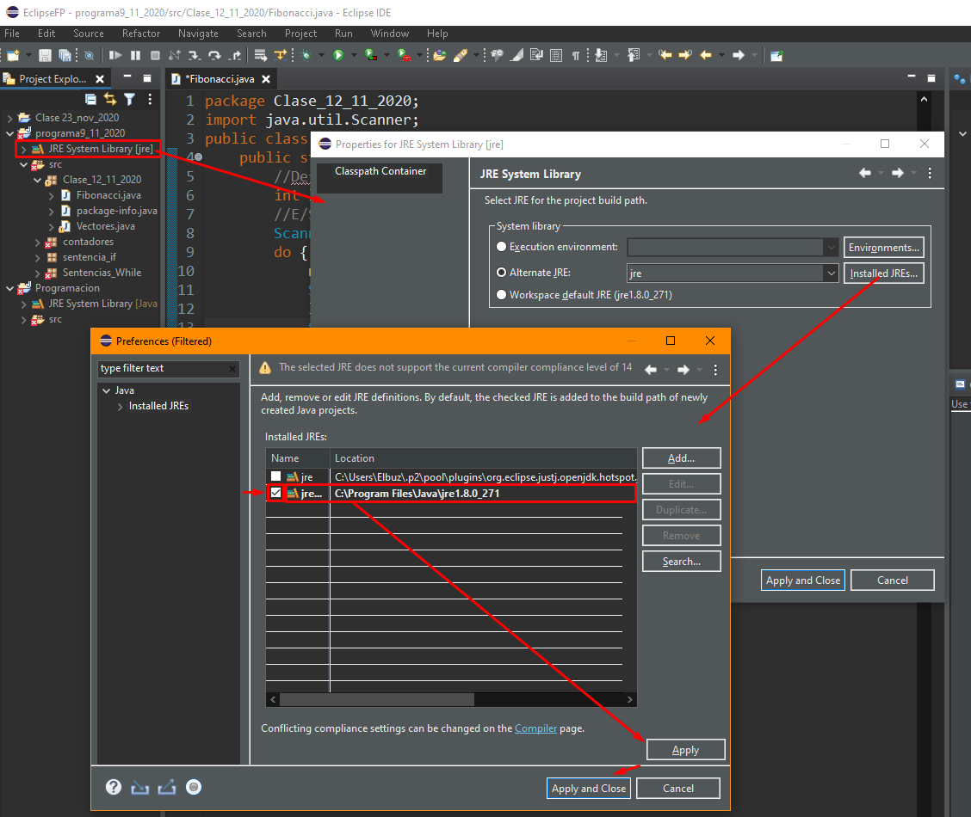This screenshot has height=817, width=971.
Task: Select the Execution environment radio button
Action: tap(502, 247)
